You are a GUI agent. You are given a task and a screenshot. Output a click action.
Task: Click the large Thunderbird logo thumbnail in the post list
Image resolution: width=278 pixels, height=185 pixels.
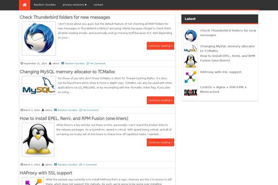39,38
